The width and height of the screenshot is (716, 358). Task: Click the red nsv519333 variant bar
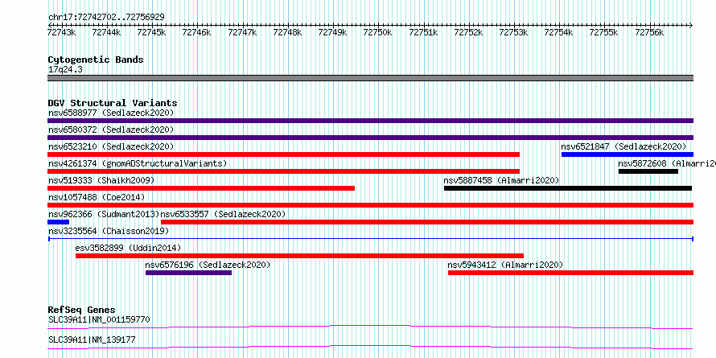201,188
